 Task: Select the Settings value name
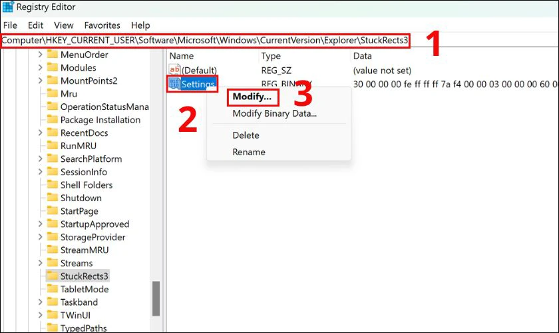click(x=198, y=84)
